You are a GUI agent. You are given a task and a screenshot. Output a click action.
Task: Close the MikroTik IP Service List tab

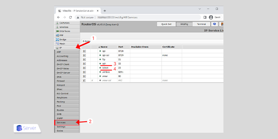[x=98, y=11]
